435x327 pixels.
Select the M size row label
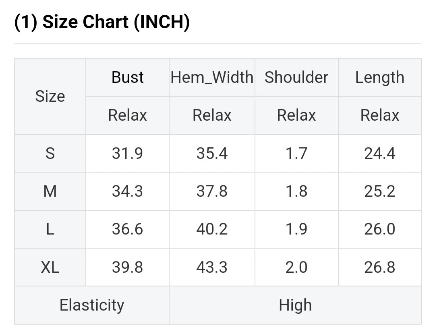pyautogui.click(x=50, y=191)
